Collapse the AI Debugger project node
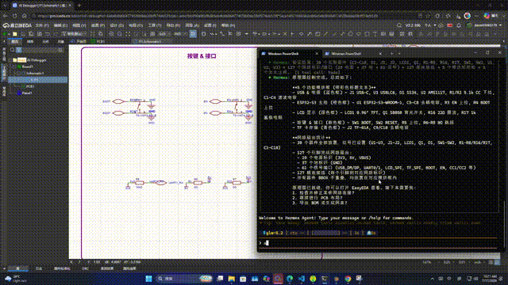Screen dimensions: 508x285 point(10,60)
